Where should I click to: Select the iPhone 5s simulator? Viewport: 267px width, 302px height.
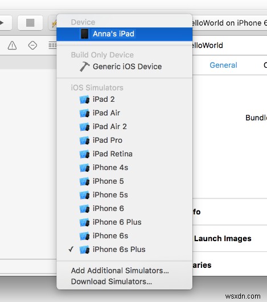point(124,195)
